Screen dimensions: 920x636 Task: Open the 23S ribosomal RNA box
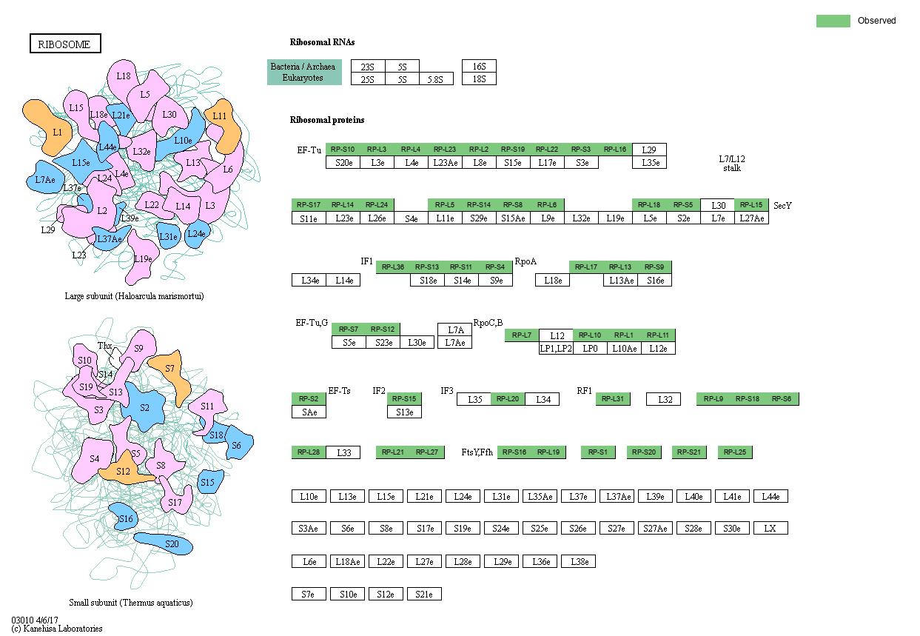(x=368, y=66)
